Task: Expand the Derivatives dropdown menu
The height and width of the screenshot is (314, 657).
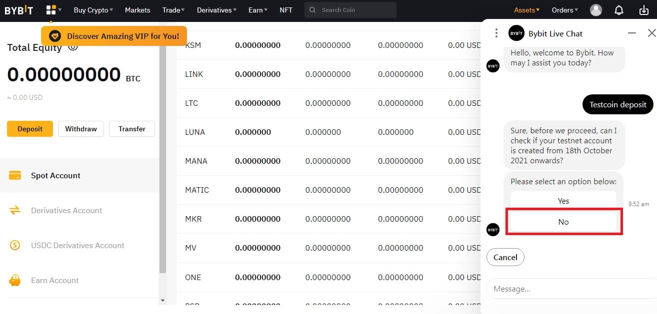Action: (216, 10)
